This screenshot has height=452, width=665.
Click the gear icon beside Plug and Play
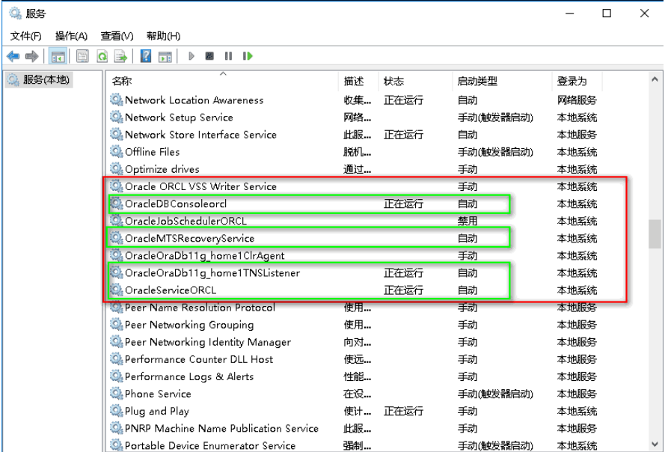click(116, 411)
